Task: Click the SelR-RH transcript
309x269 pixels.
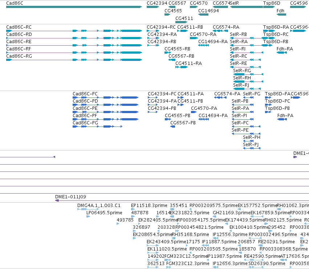Action: [x=248, y=82]
